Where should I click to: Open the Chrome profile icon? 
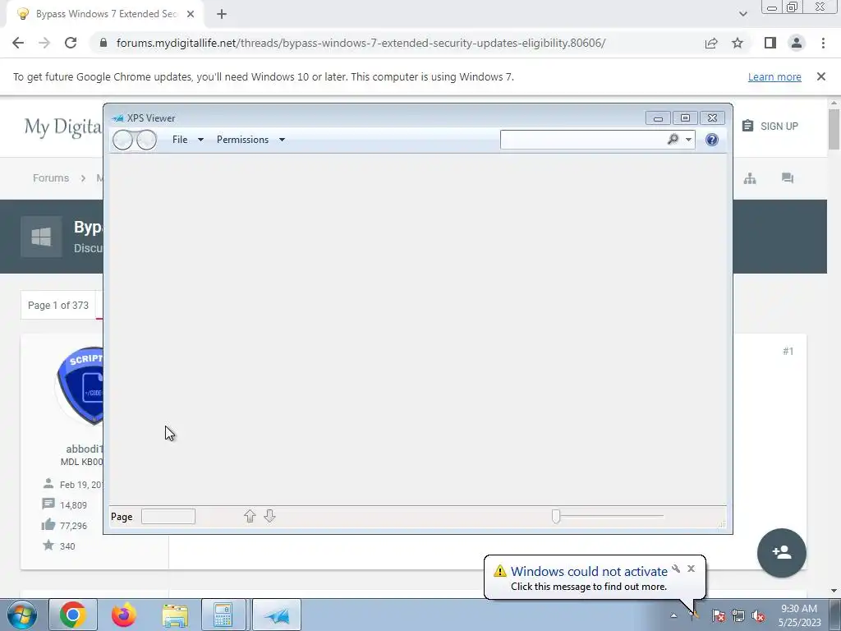click(797, 43)
